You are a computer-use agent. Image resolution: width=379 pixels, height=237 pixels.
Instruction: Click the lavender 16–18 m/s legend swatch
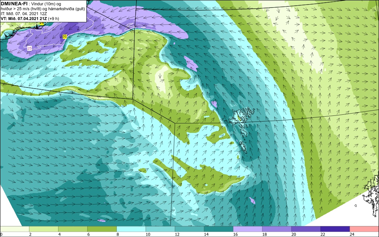point(247,229)
